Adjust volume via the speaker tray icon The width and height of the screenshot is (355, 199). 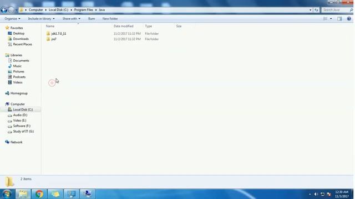[x=316, y=194]
